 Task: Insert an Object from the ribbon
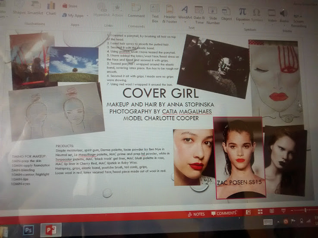coord(227,12)
